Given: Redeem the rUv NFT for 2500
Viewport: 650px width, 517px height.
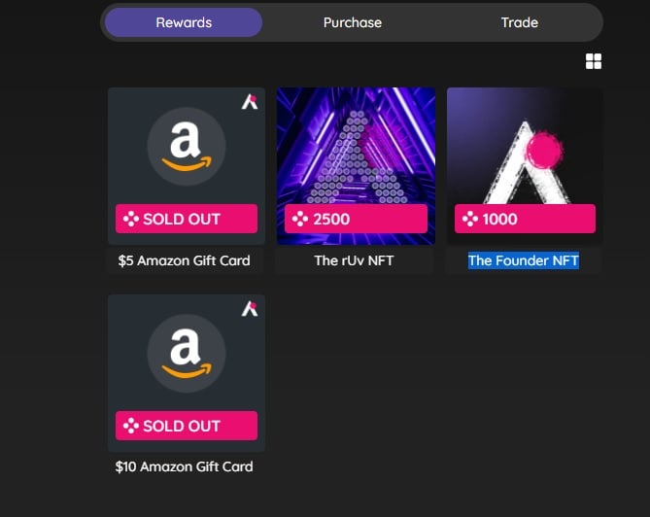Looking at the screenshot, I should 356,219.
